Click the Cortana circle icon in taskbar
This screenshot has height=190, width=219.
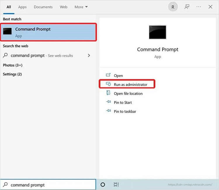tap(103, 184)
